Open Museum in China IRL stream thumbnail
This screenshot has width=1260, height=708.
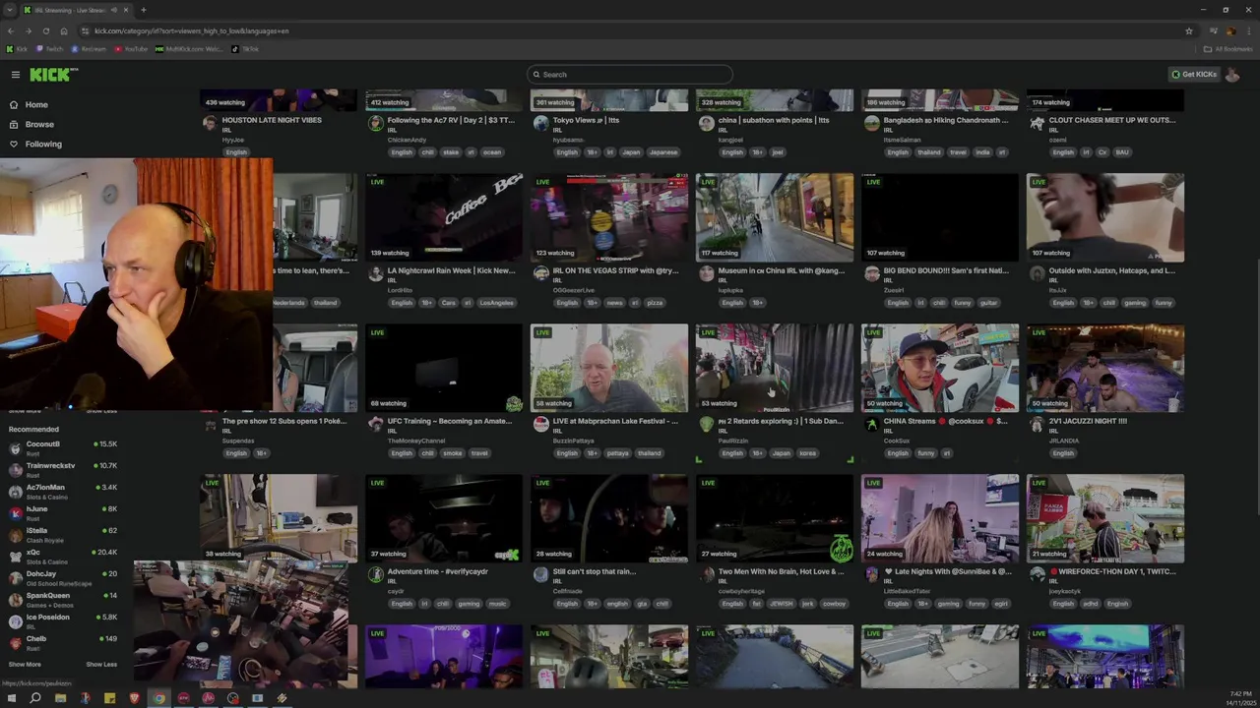pos(775,217)
